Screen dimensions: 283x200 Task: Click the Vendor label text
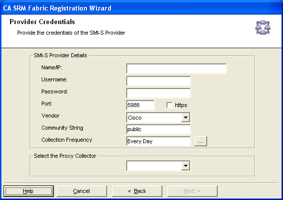(x=50, y=116)
